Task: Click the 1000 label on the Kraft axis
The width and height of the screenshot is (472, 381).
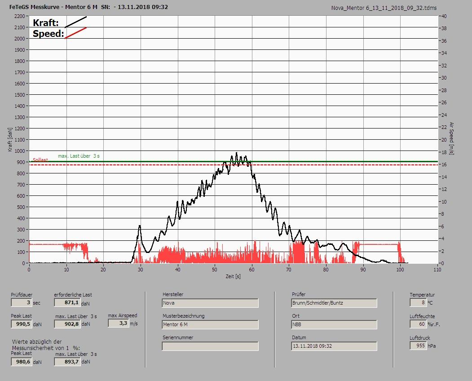Action: (x=20, y=151)
